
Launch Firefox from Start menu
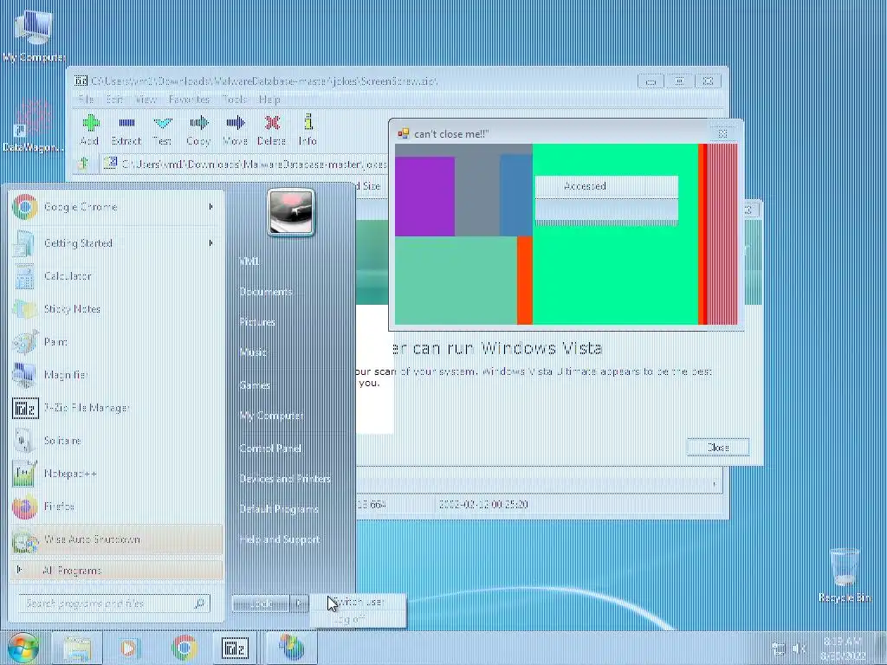pos(117,506)
